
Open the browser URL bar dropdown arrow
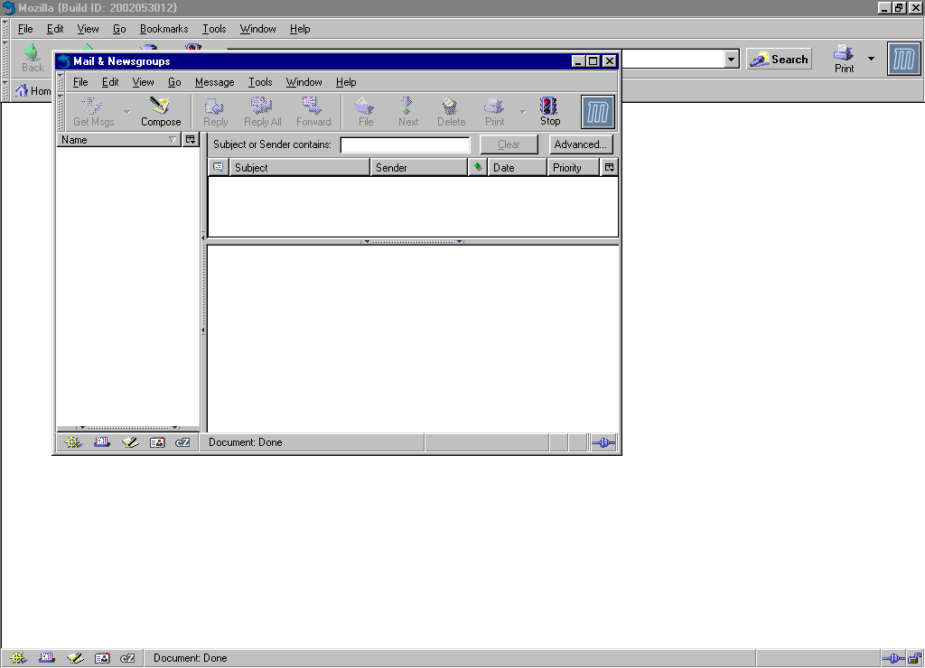pyautogui.click(x=732, y=60)
